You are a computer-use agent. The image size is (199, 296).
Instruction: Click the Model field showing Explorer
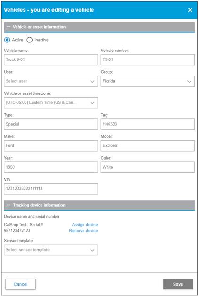(148, 145)
